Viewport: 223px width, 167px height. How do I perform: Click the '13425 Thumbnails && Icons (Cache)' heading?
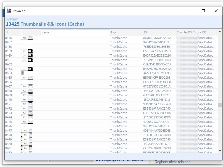[45, 24]
